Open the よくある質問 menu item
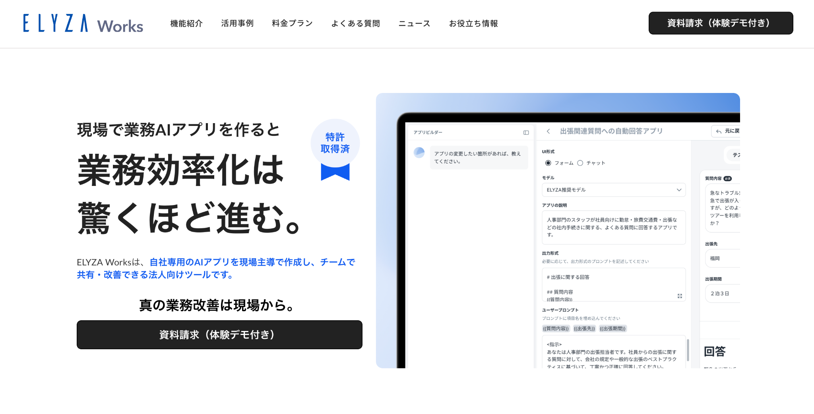Image resolution: width=814 pixels, height=414 pixels. (x=355, y=23)
